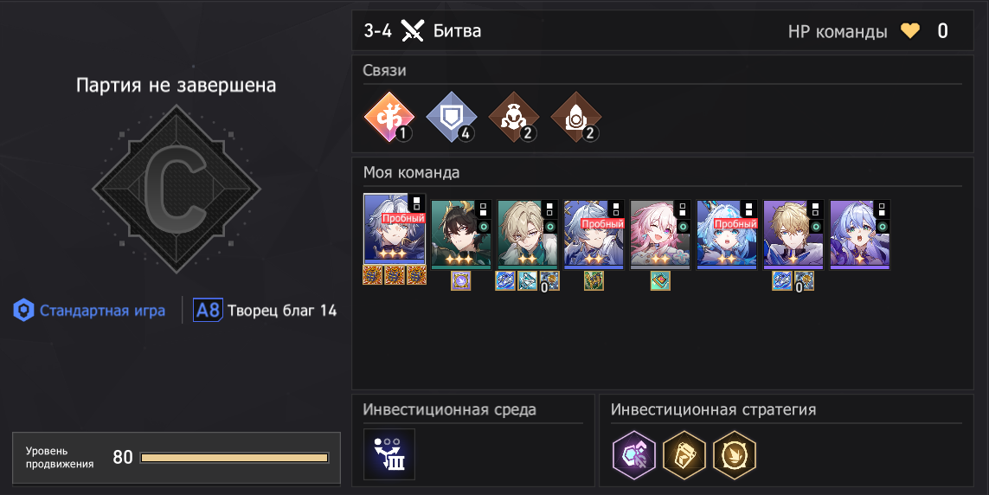Click the 'Стандартная игра' mode label
The height and width of the screenshot is (495, 989).
(x=102, y=311)
